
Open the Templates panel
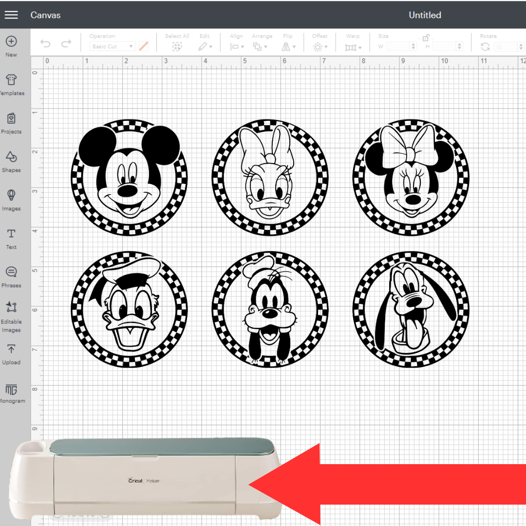[11, 85]
